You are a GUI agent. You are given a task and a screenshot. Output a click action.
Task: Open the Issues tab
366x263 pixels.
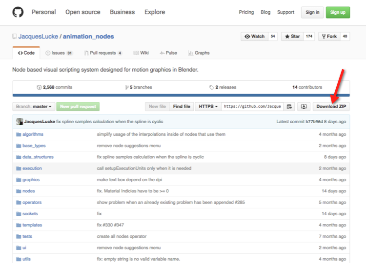pyautogui.click(x=59, y=53)
